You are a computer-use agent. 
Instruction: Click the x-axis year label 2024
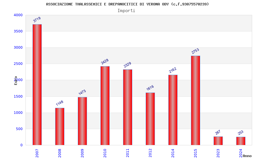coord(241,153)
